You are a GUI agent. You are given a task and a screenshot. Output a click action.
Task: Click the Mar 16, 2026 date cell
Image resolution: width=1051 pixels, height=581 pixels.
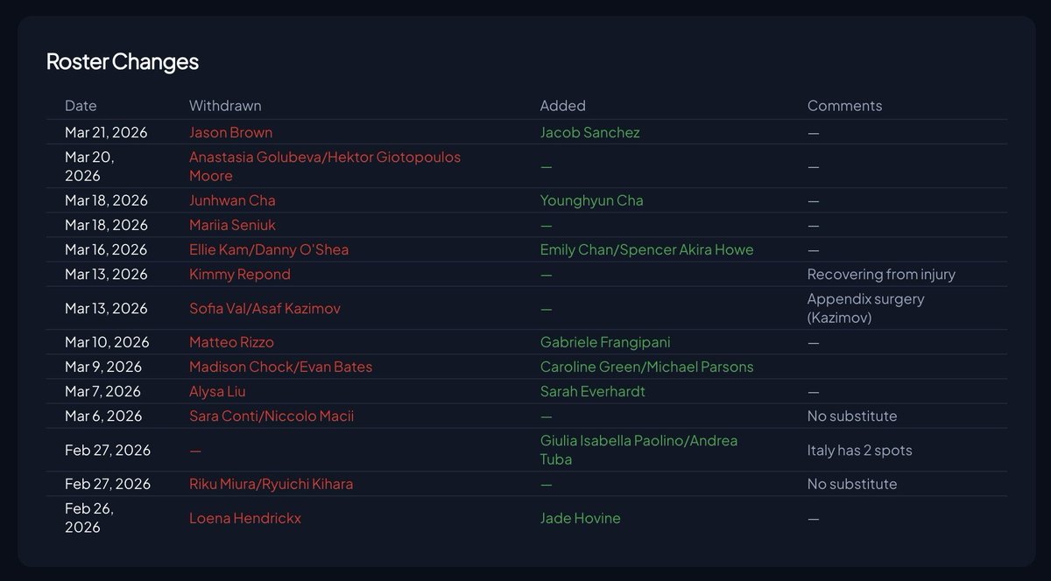[x=106, y=249]
